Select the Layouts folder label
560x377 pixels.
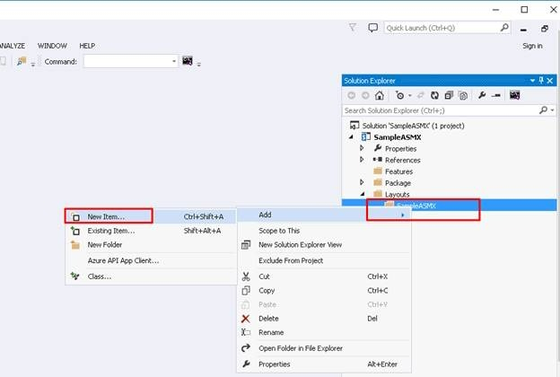(x=398, y=195)
